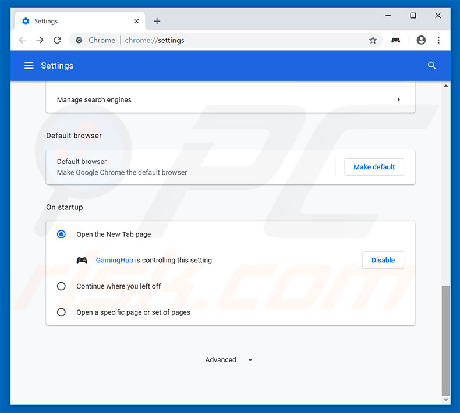This screenshot has height=413, width=460.
Task: Click the 'On startup' heading
Action: (65, 207)
